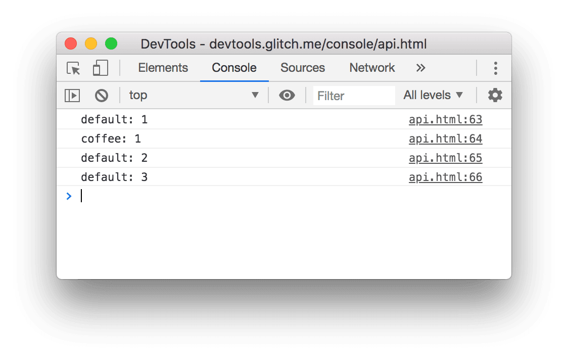Expand the frame selector arrow next to top
Viewport: 568px width, 360px height.
[x=255, y=95]
